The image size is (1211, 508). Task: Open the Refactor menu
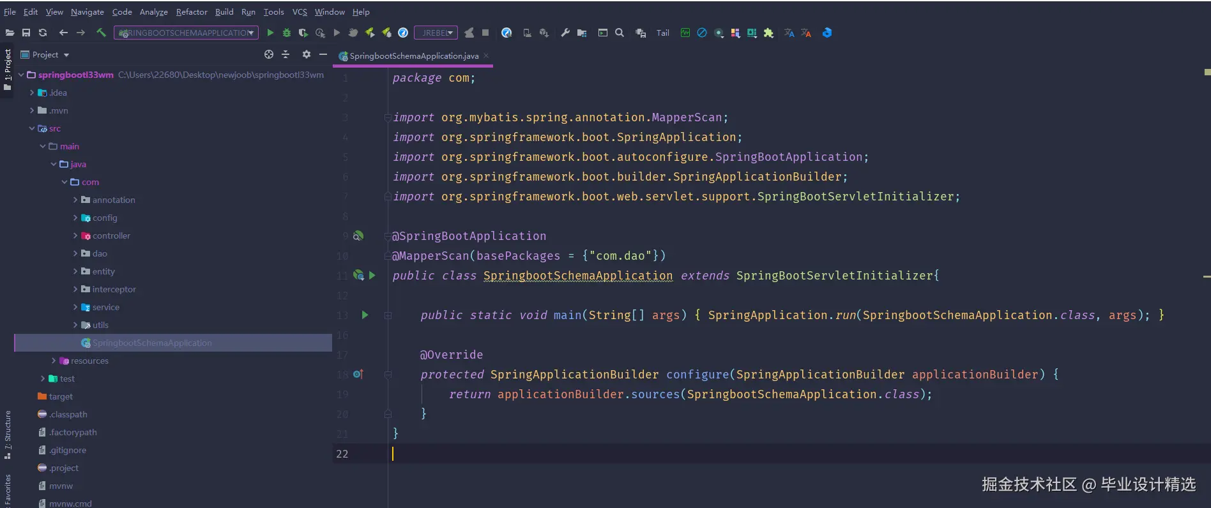[x=192, y=11]
